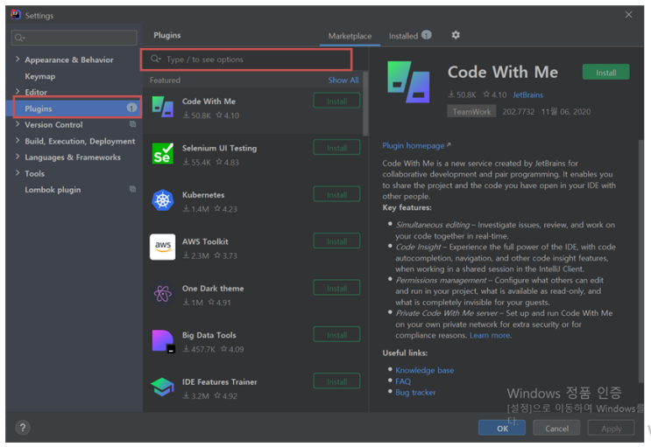The height and width of the screenshot is (447, 651).
Task: Click the Big Data Tools plugin icon
Action: [x=163, y=341]
